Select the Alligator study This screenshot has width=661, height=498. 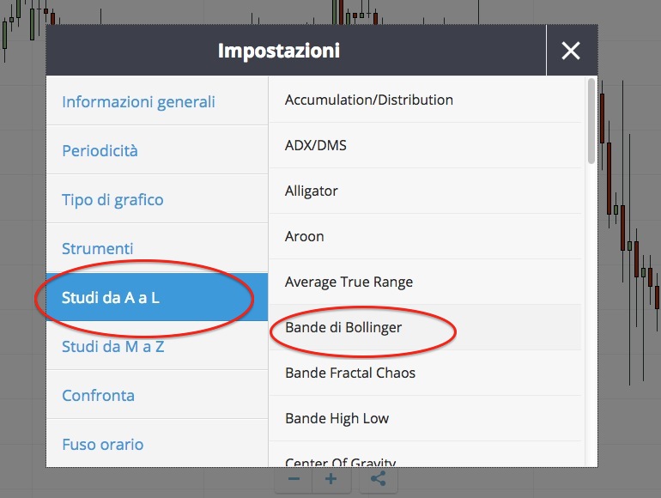tap(425, 191)
